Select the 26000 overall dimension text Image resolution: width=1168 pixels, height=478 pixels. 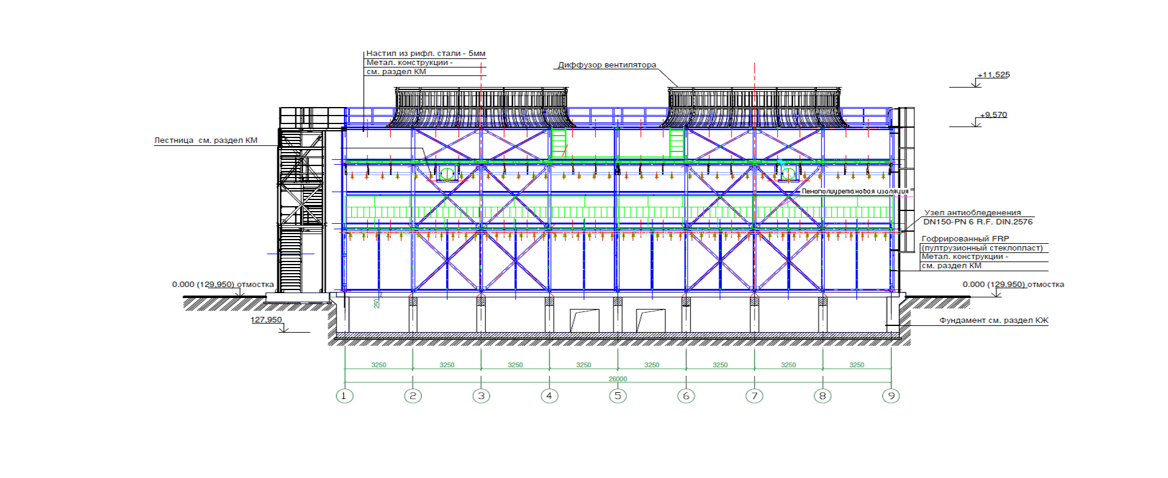point(618,379)
